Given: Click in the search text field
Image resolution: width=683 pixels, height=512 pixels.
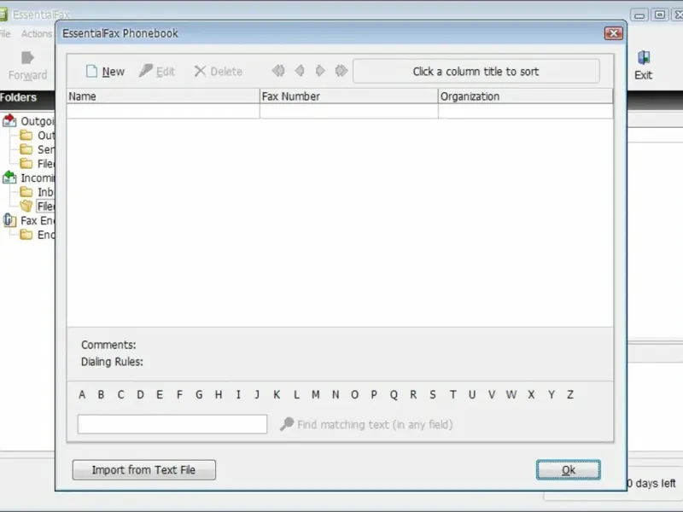Looking at the screenshot, I should (172, 424).
